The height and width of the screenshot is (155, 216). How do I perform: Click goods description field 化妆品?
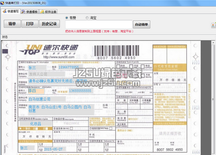pos(36,124)
